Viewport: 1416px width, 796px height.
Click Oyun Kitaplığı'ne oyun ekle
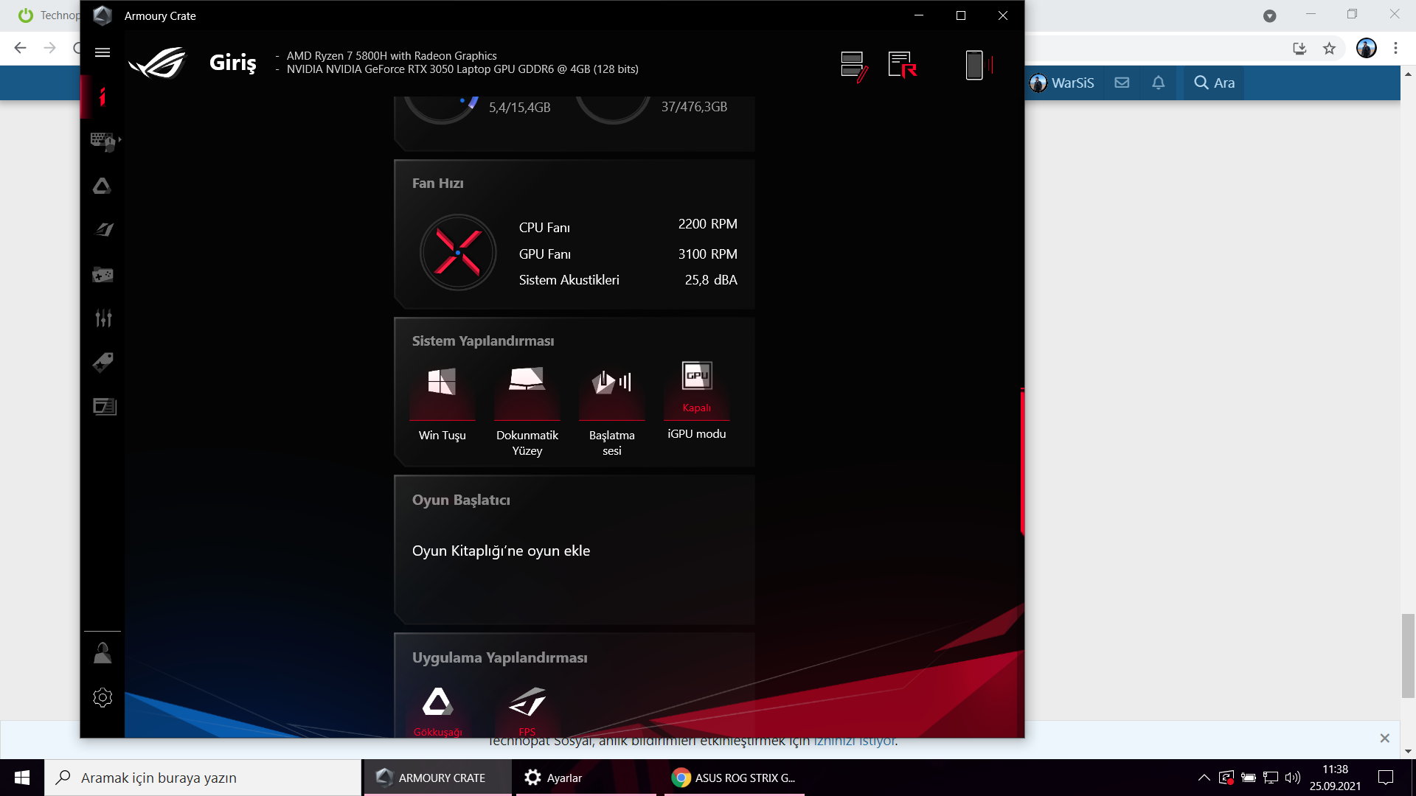pyautogui.click(x=501, y=551)
